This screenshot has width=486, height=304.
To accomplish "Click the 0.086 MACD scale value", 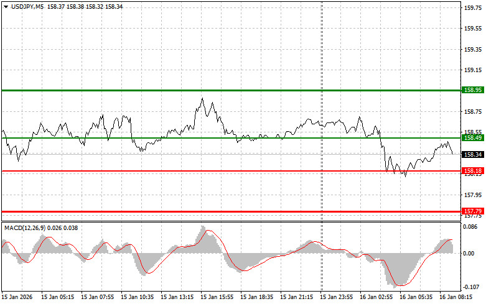I will point(470,227).
